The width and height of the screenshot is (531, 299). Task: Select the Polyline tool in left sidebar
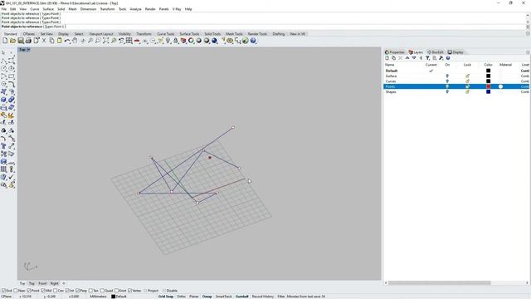(3, 61)
